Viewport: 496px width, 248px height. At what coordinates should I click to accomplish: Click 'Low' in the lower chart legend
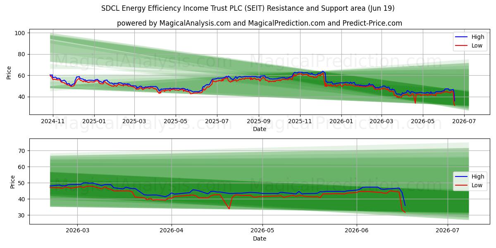477,185
